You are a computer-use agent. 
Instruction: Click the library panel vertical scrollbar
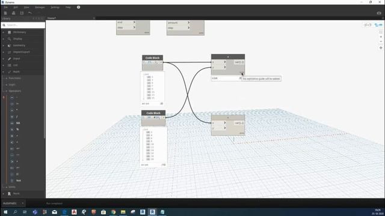(x=45, y=83)
